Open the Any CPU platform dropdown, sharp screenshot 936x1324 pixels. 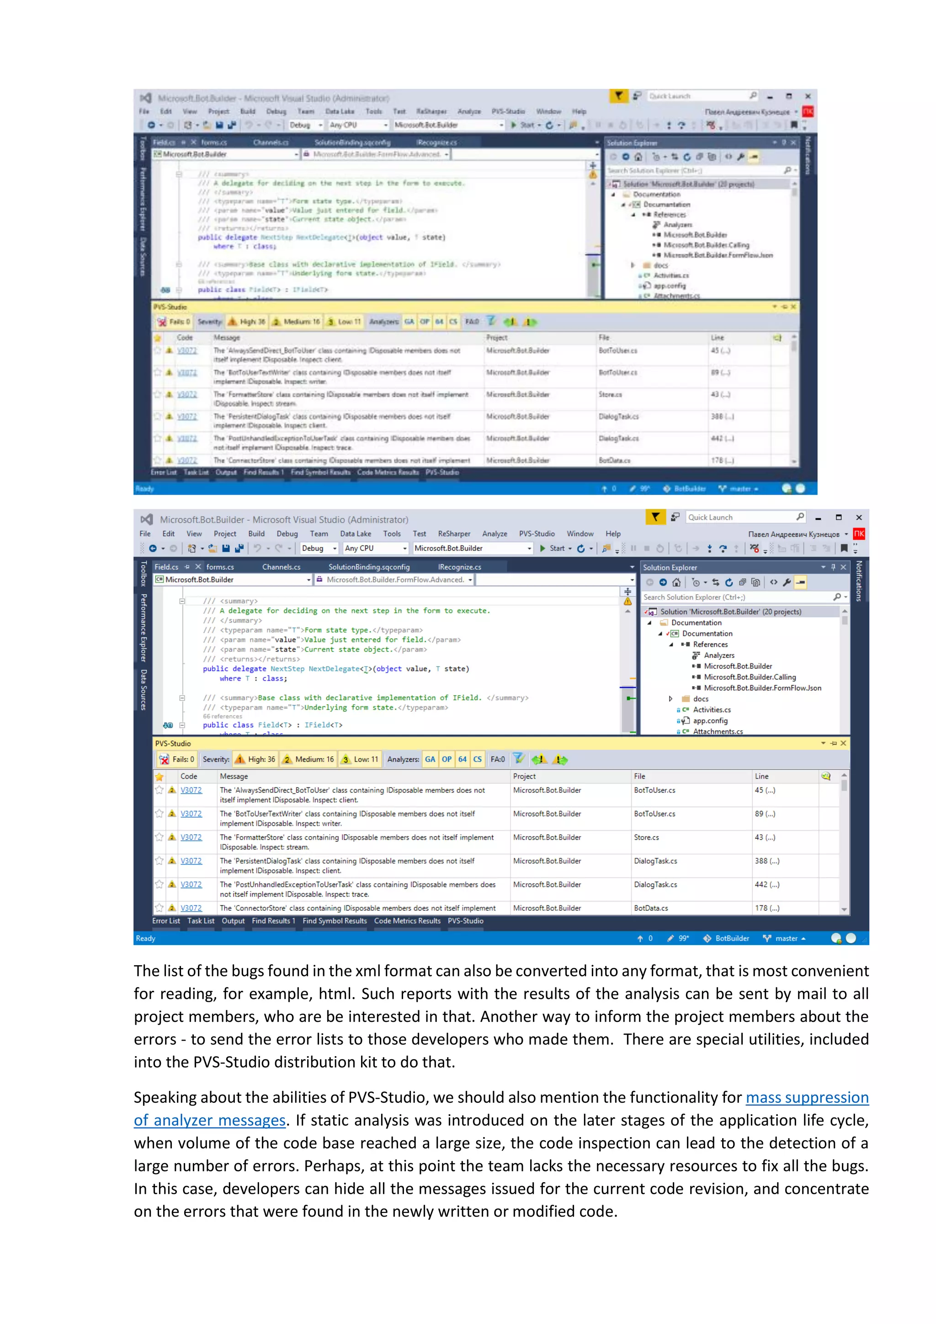pyautogui.click(x=375, y=549)
